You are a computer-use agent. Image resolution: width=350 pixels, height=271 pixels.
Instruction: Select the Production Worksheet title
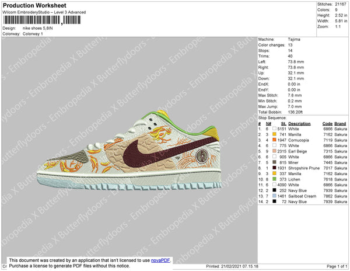coord(34,6)
